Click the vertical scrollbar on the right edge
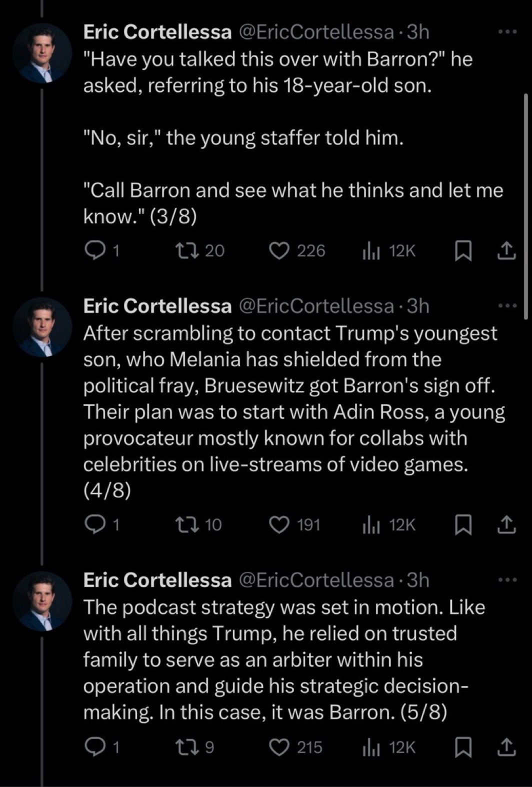This screenshot has width=532, height=787. click(x=525, y=205)
